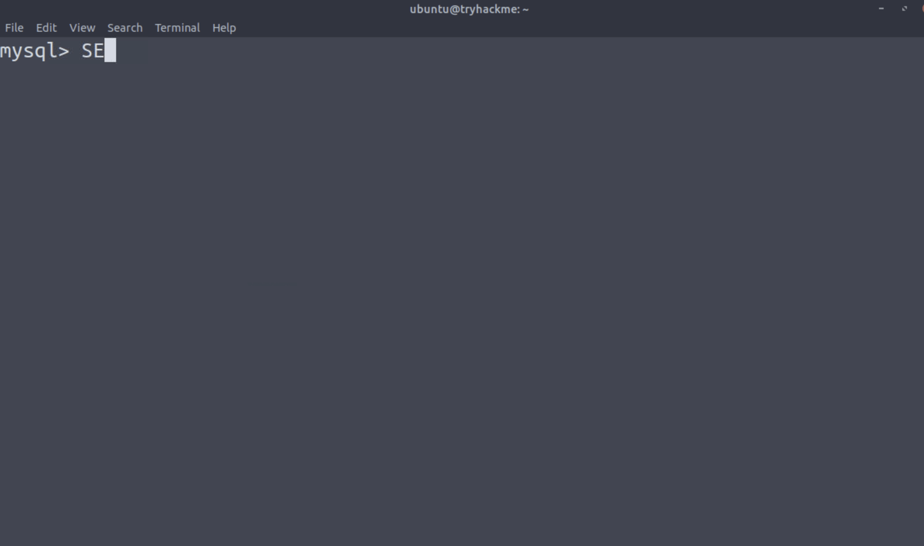Open the Help menu
This screenshot has height=546, width=924.
click(224, 28)
